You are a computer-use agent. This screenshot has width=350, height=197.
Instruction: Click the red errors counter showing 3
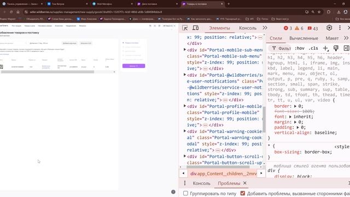click(x=288, y=28)
